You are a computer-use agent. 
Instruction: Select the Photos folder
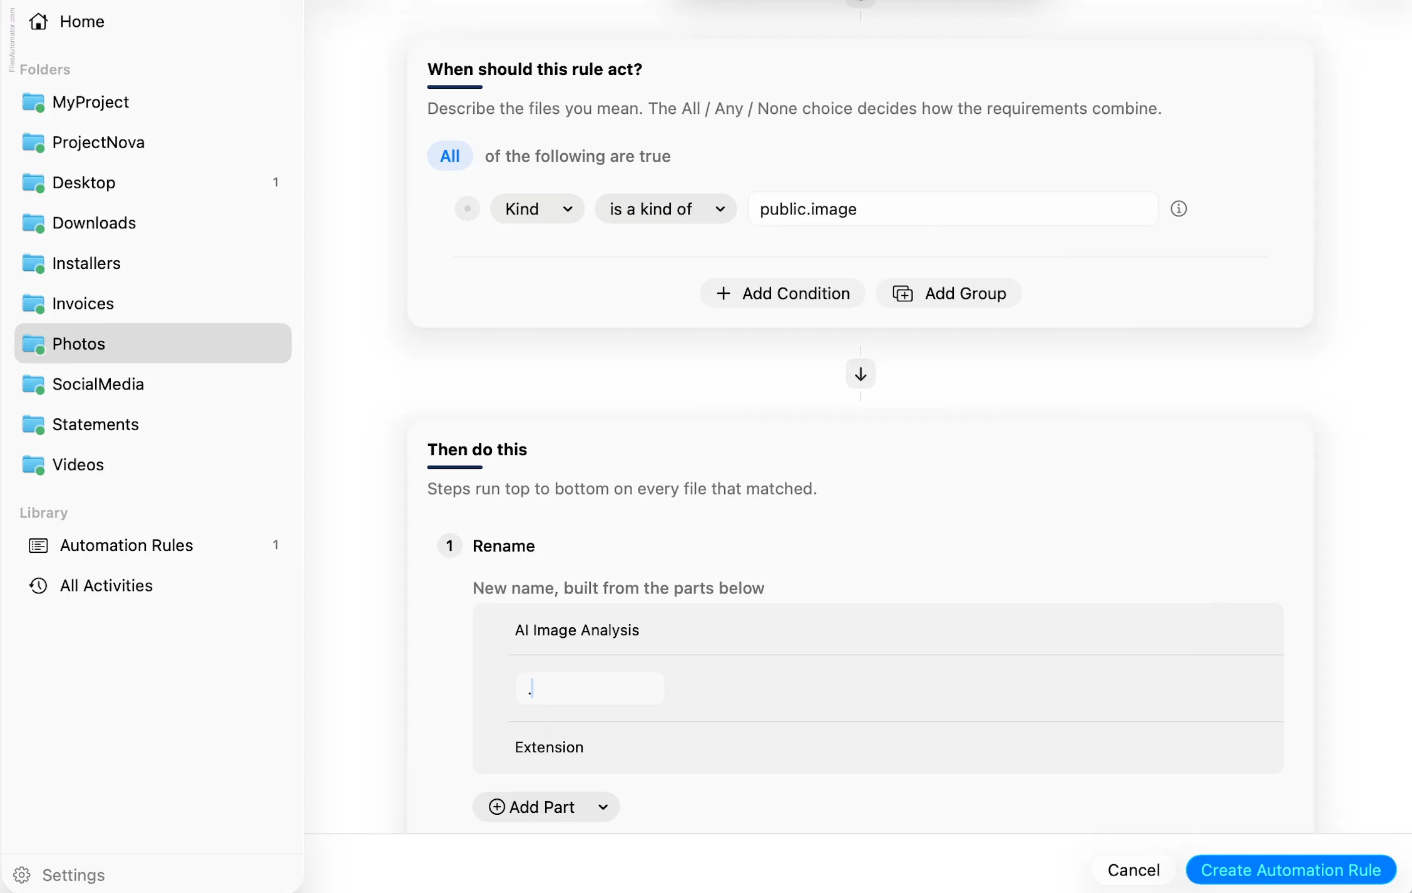point(152,343)
